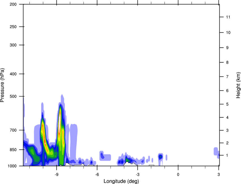Pick the 2 km height label

227,143
